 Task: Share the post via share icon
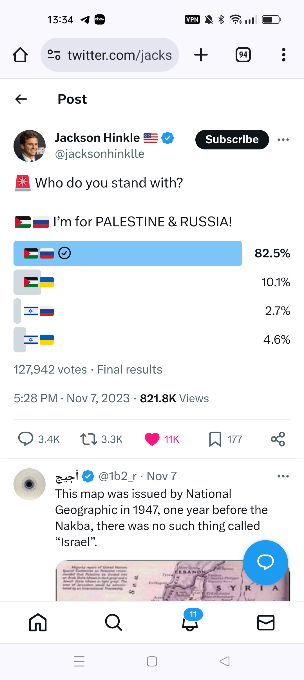(x=278, y=439)
